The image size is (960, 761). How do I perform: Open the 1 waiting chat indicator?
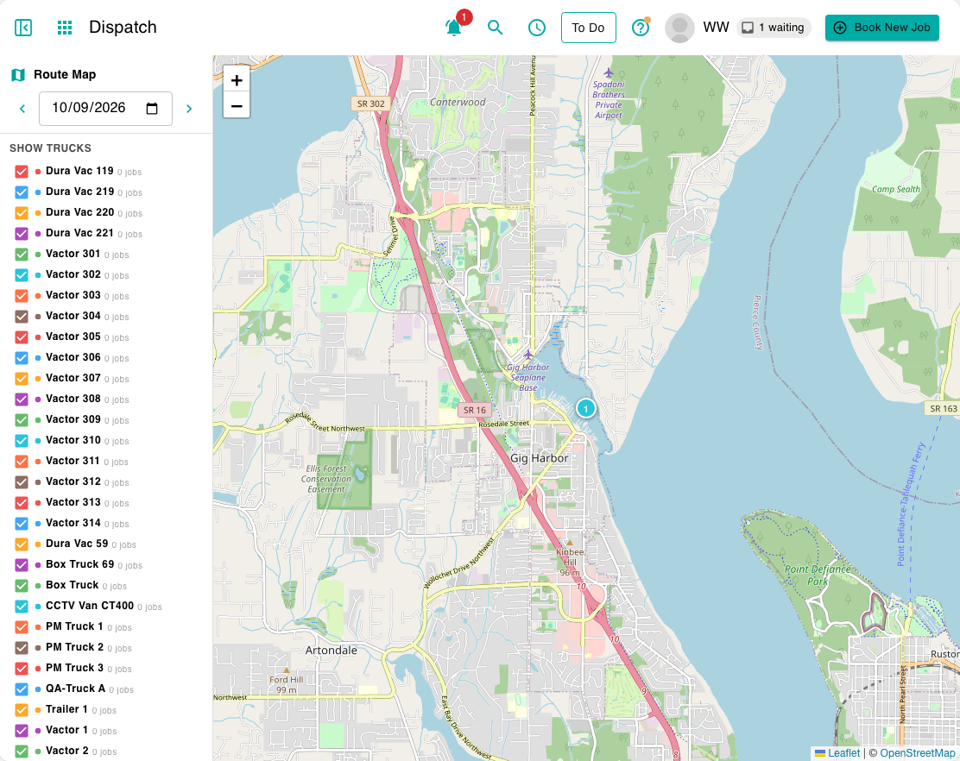point(774,28)
